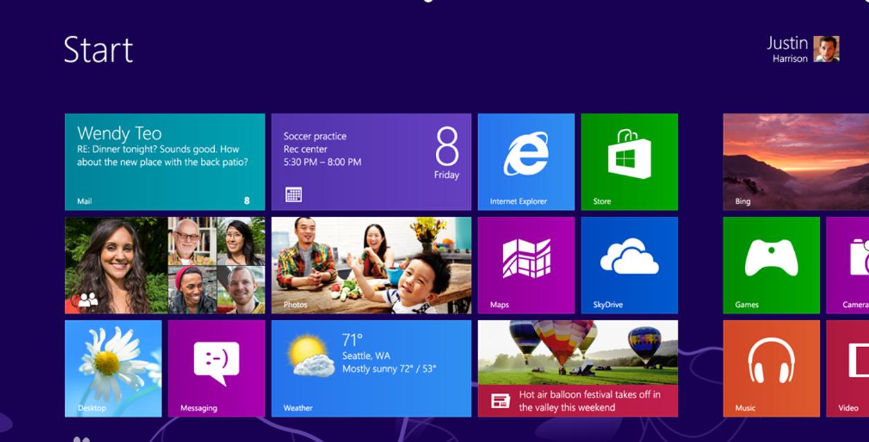Click the '8 Friday' date on calendar tile
The height and width of the screenshot is (442, 869).
(447, 154)
